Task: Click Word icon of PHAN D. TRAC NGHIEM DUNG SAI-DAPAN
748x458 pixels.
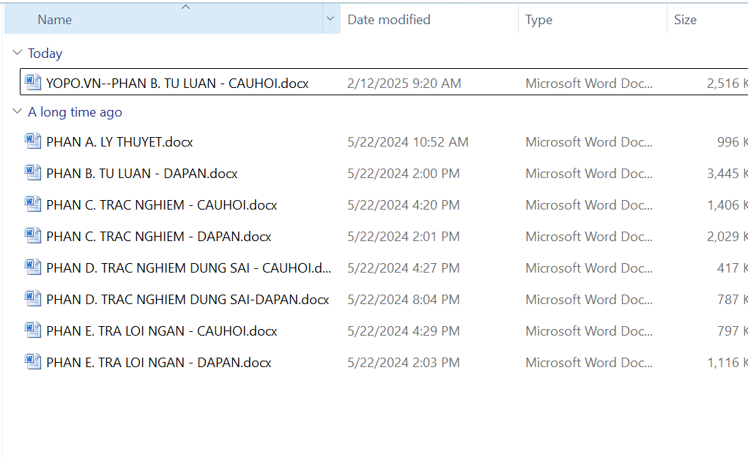Action: 33,299
